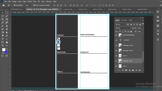This screenshot has height=91, width=162.
Task: Click the blue background color swatch
Action: [6, 52]
